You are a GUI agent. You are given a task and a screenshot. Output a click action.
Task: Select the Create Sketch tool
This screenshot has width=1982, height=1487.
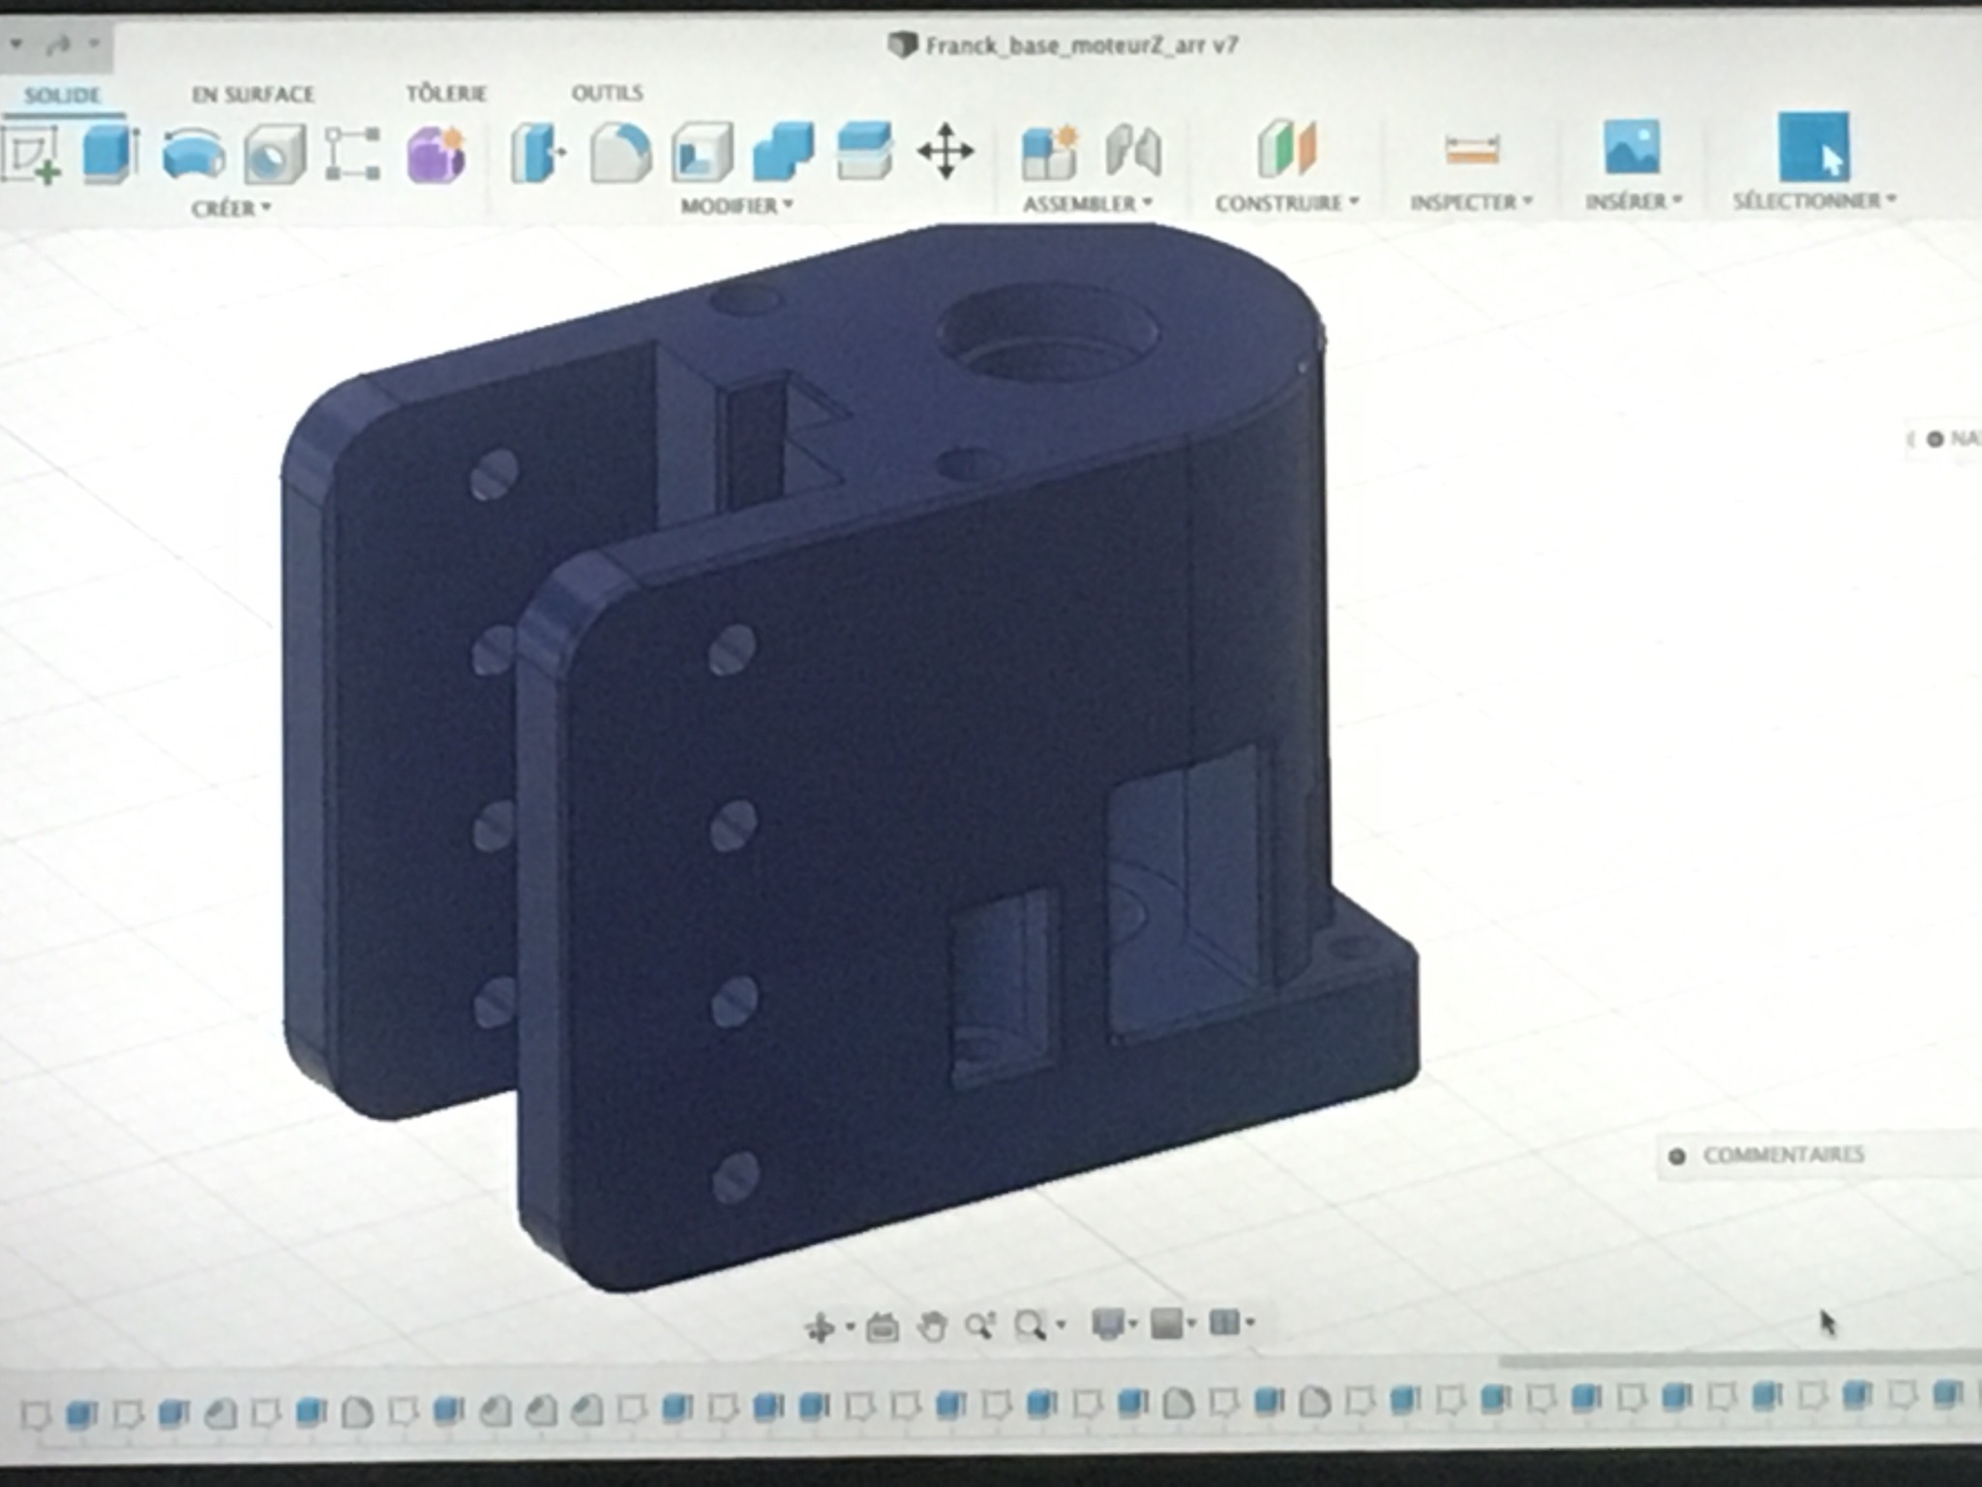point(31,154)
